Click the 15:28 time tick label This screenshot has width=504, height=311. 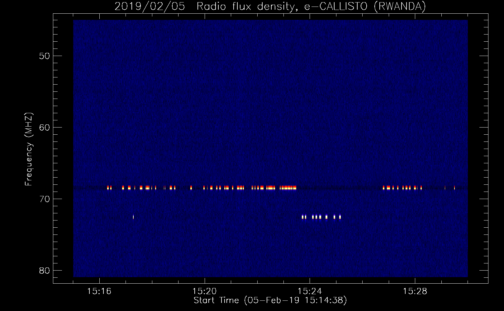tap(415, 291)
